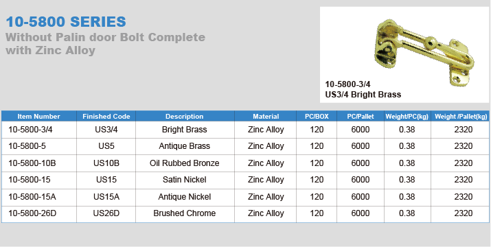Click the Antique Brass description cell
The height and width of the screenshot is (247, 491).
pos(185,146)
